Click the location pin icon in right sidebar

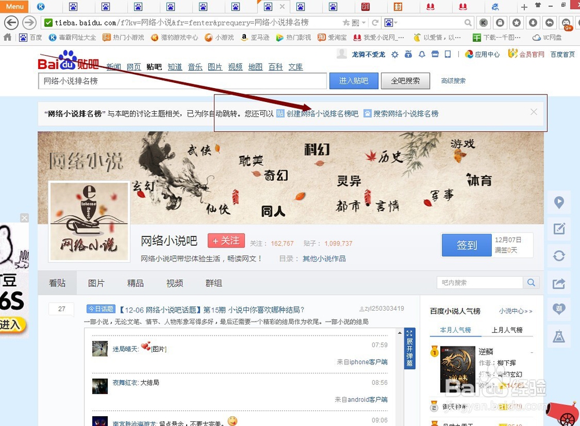[x=559, y=202]
